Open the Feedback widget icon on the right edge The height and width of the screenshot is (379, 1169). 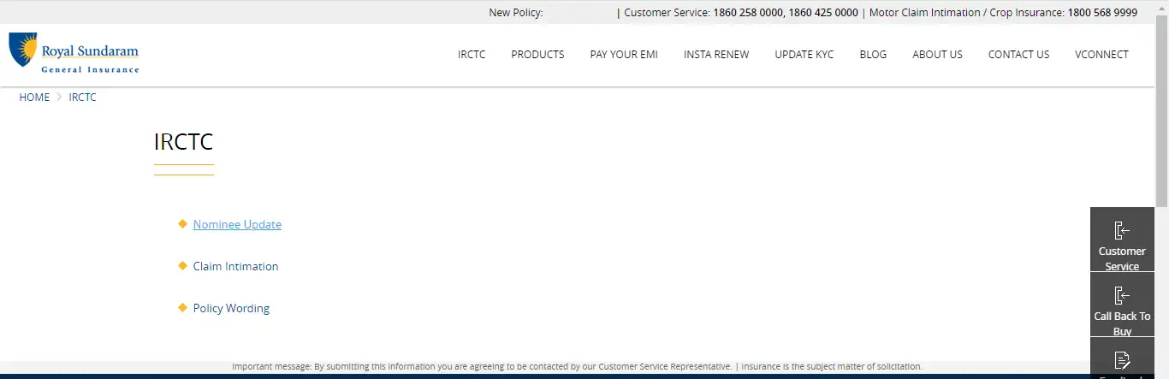(x=1121, y=360)
